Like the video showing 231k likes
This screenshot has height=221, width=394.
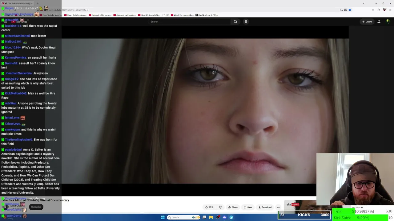(209, 207)
